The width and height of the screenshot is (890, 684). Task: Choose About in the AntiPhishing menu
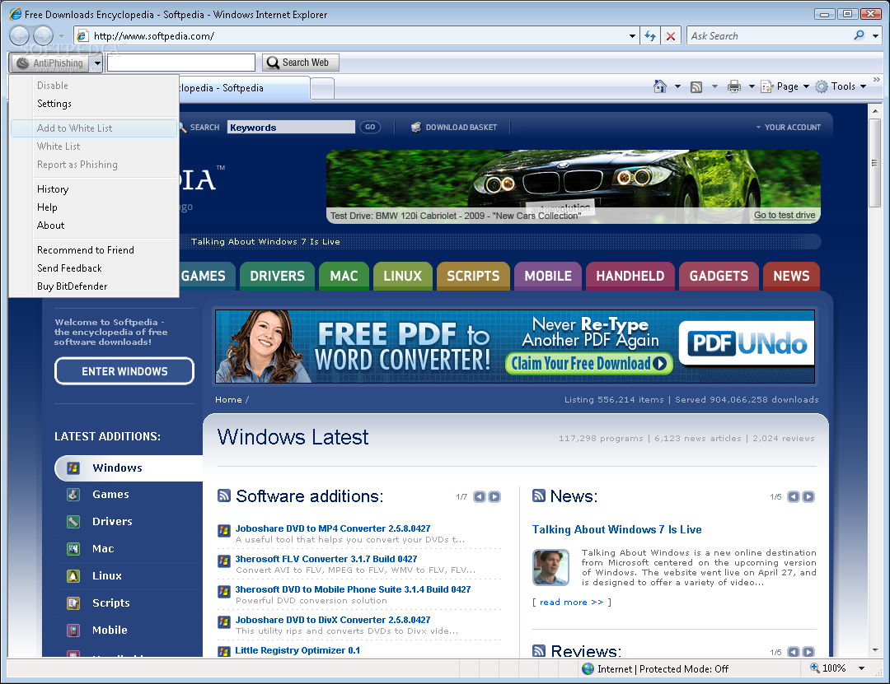coord(94,226)
